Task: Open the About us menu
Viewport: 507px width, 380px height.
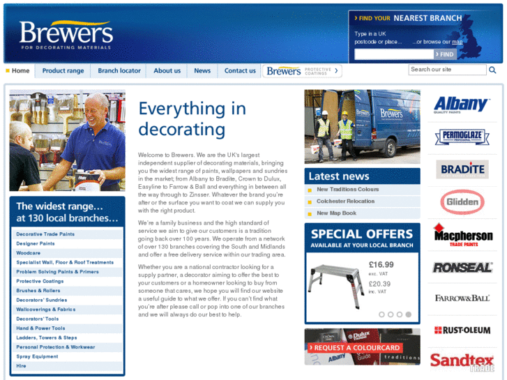Action: pyautogui.click(x=167, y=70)
